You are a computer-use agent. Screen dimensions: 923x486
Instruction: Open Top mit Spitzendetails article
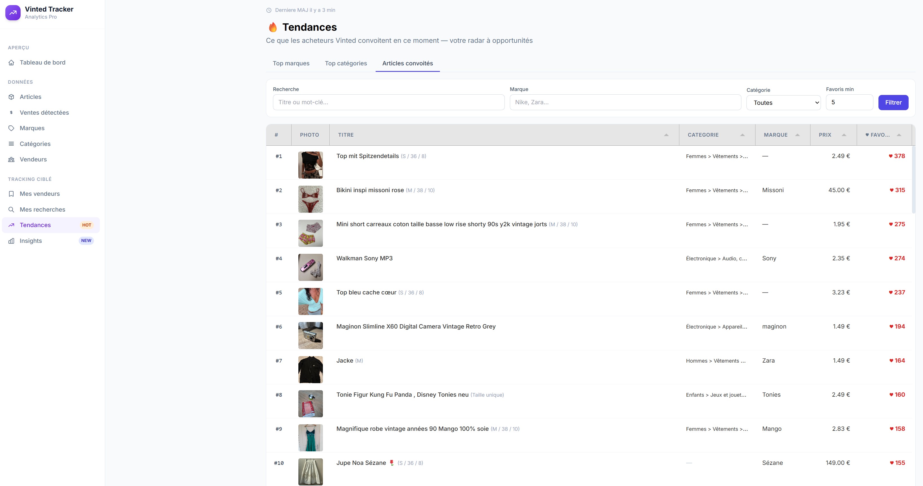tap(367, 156)
